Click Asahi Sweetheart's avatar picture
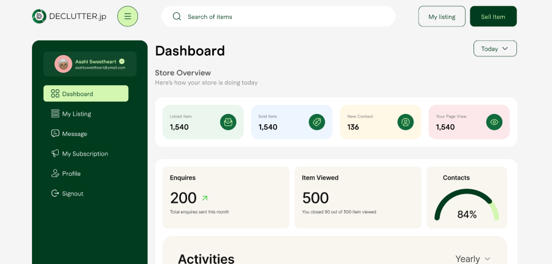The width and height of the screenshot is (552, 264). [63, 64]
